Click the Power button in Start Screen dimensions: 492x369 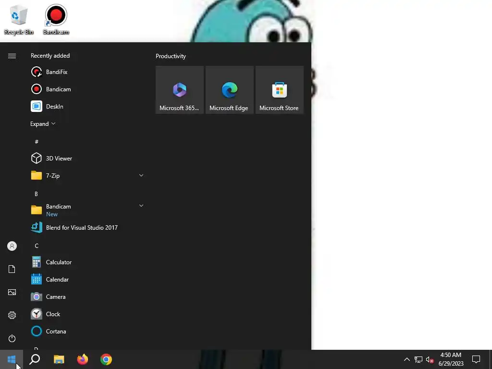click(x=12, y=338)
